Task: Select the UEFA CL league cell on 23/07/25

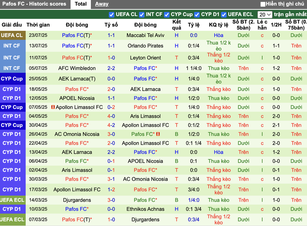Action: pyautogui.click(x=13, y=35)
